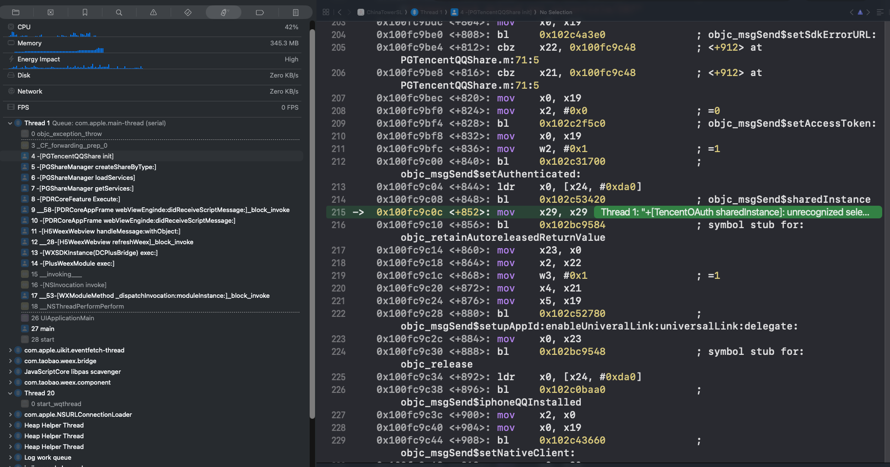Expand the Log work queue thread
Image resolution: width=890 pixels, height=467 pixels.
point(10,458)
